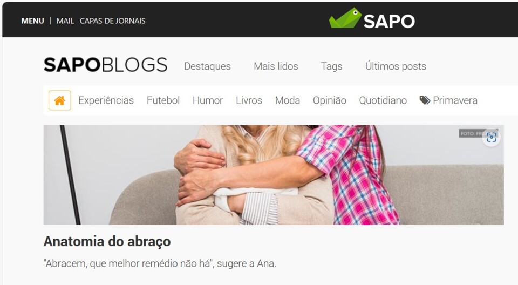Open the Anatomia do abraço article title
The width and height of the screenshot is (518, 285).
(107, 241)
